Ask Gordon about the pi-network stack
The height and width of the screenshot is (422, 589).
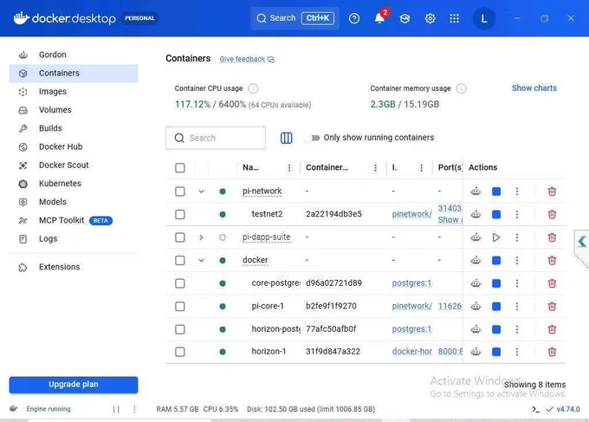point(476,192)
